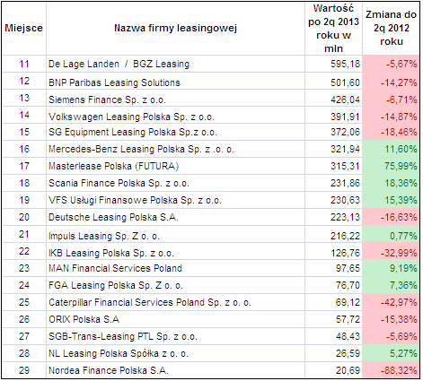
Task: Select the 'Scania Finance Polska Sp. z o.o.' cell
Action: 175,183
